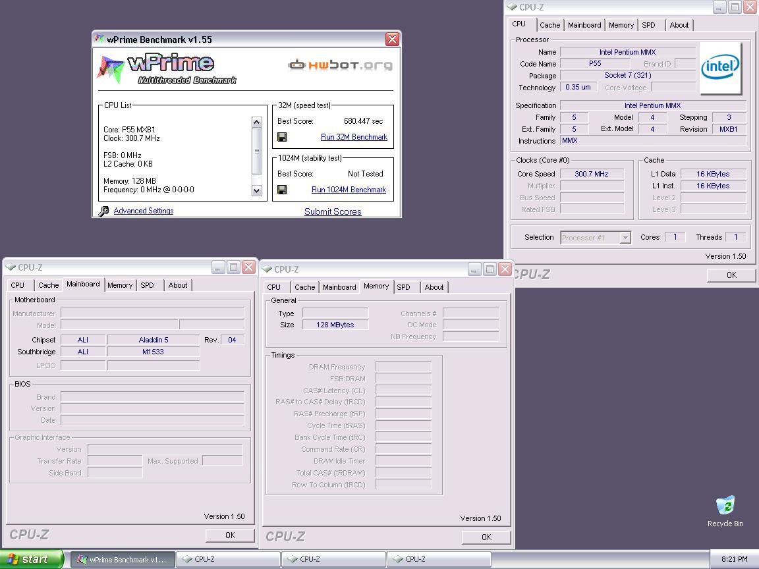
Task: Minimize the CPU-Z Mainboard window
Action: 218,267
